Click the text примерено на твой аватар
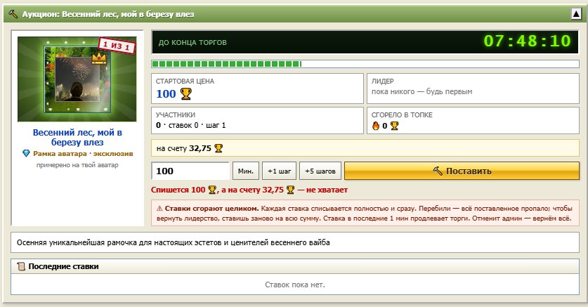The height and width of the screenshot is (307, 588). 77,165
